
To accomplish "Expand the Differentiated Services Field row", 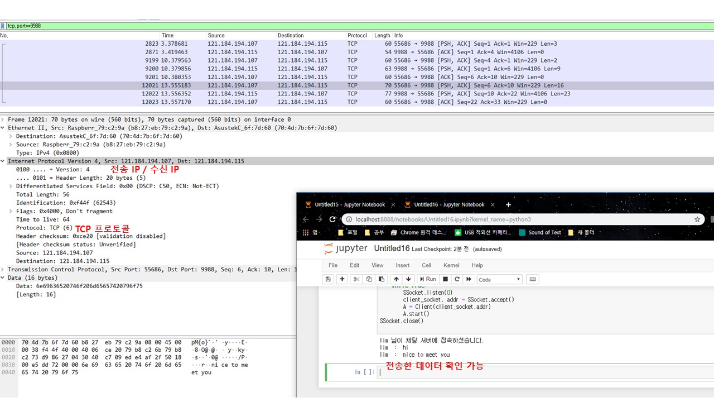I will [x=11, y=186].
